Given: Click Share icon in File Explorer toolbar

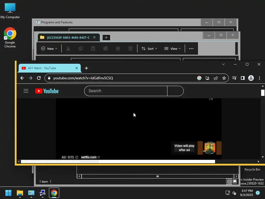Looking at the screenshot, I should click(x=118, y=48).
